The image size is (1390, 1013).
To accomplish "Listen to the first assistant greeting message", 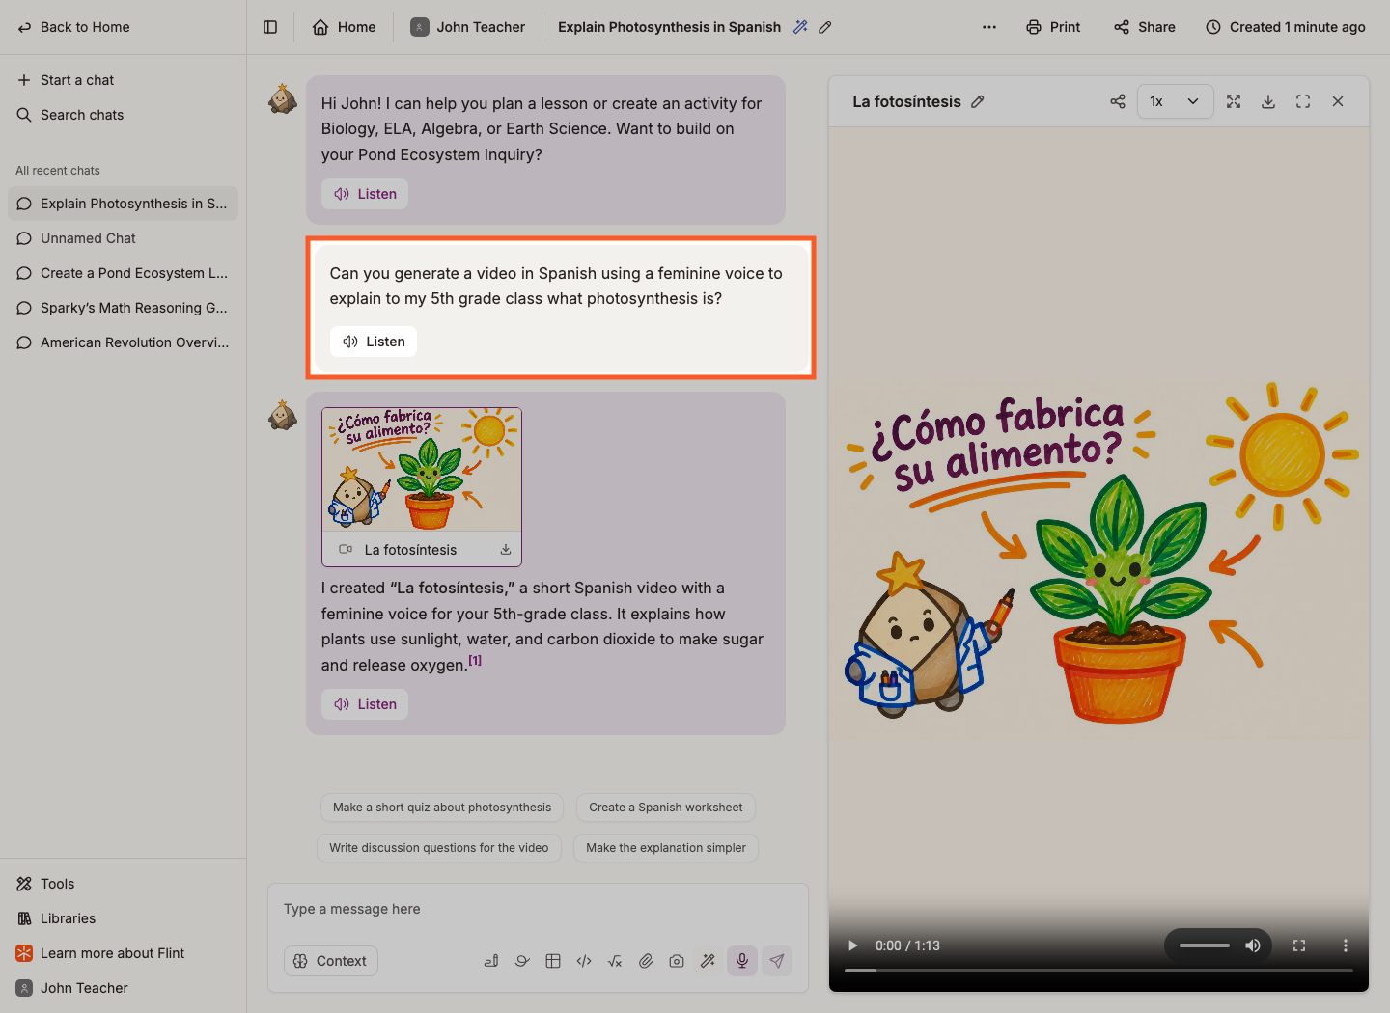I will click(365, 194).
